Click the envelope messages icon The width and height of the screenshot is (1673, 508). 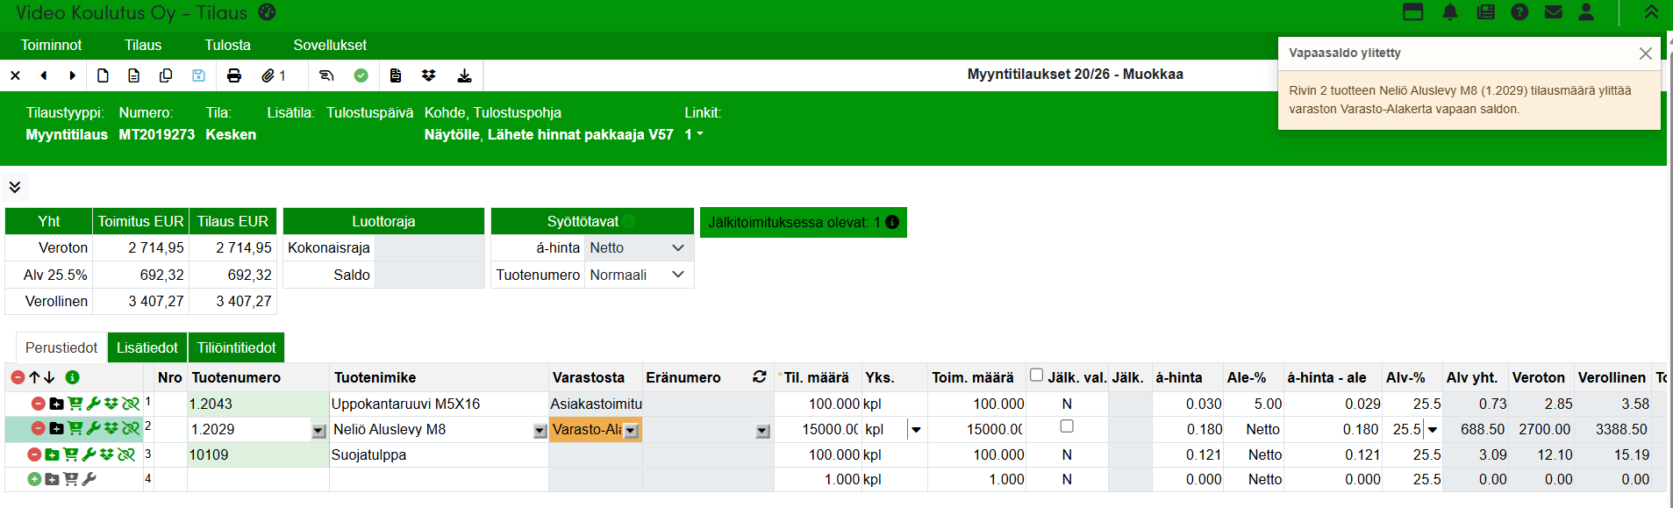(x=1553, y=12)
